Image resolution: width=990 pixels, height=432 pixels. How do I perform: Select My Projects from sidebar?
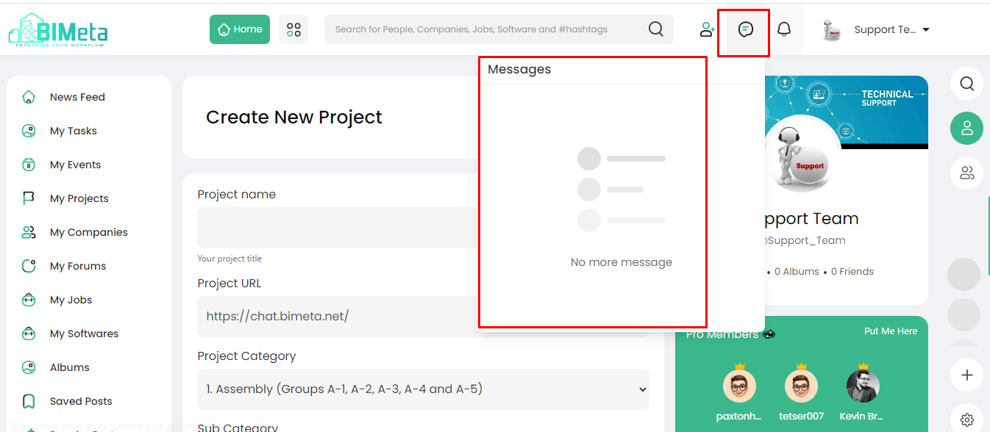pos(79,198)
